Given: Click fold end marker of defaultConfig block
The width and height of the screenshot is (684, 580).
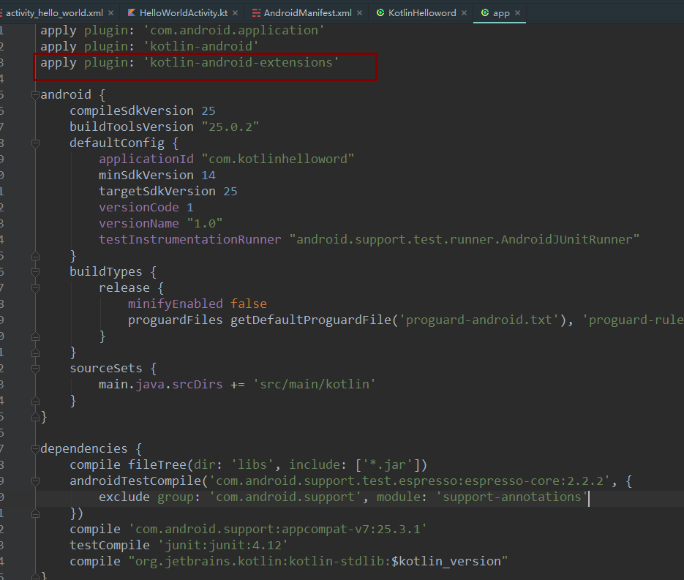Looking at the screenshot, I should point(35,256).
